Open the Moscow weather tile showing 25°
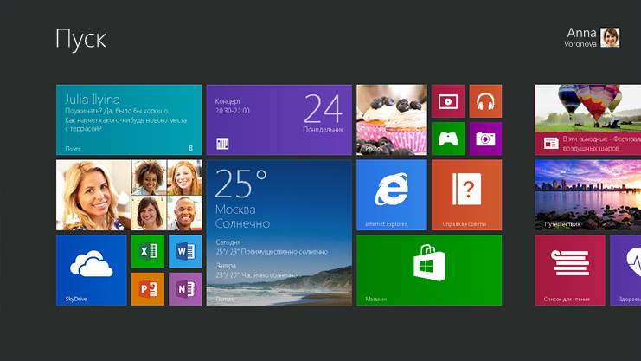 tap(279, 232)
